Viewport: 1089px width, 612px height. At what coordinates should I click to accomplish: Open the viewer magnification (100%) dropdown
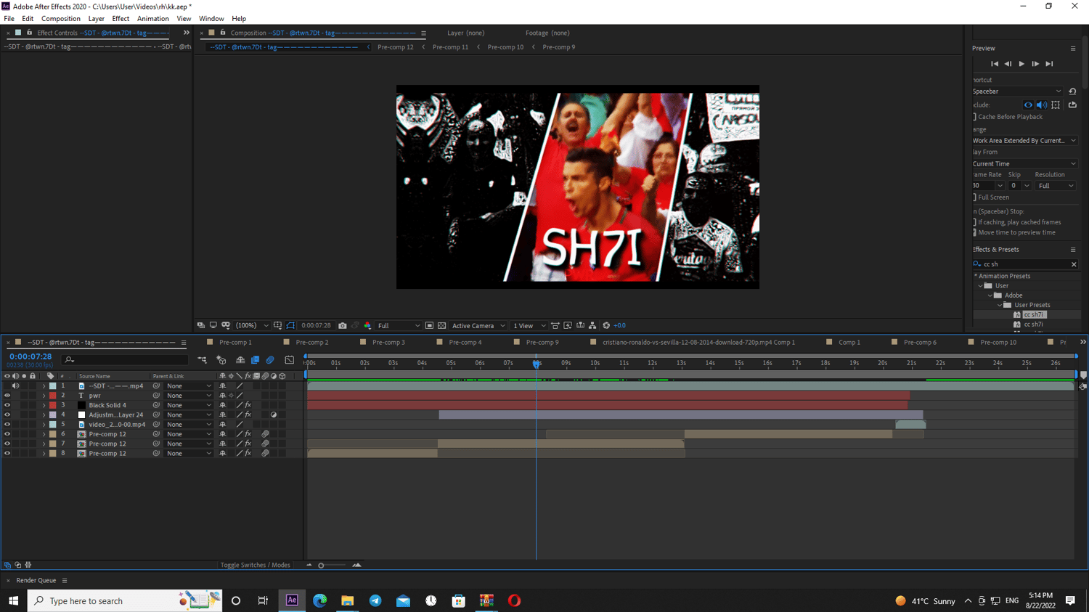pos(252,326)
